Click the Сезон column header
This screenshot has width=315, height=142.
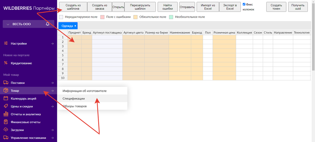[258, 33]
